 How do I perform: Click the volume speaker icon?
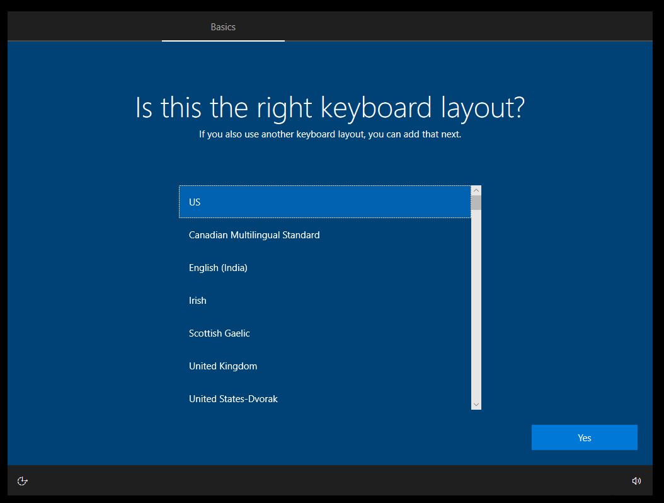636,481
